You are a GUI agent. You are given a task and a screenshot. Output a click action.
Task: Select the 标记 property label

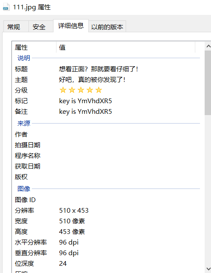click(x=21, y=101)
